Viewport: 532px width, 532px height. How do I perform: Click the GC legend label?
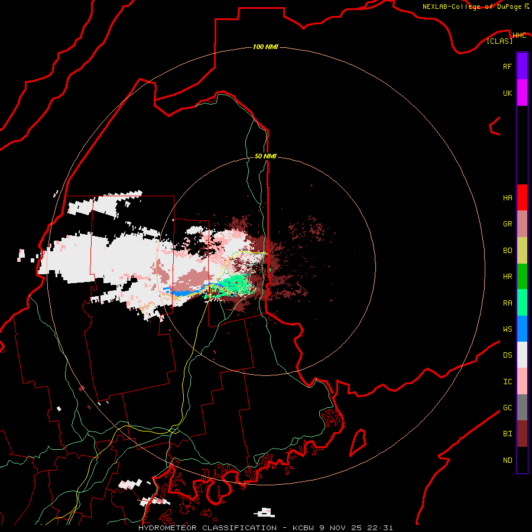[x=507, y=408]
